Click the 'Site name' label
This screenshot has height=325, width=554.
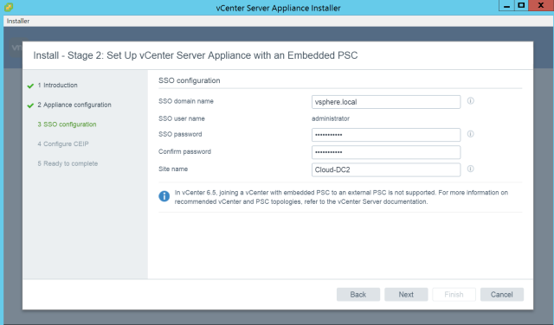point(173,169)
